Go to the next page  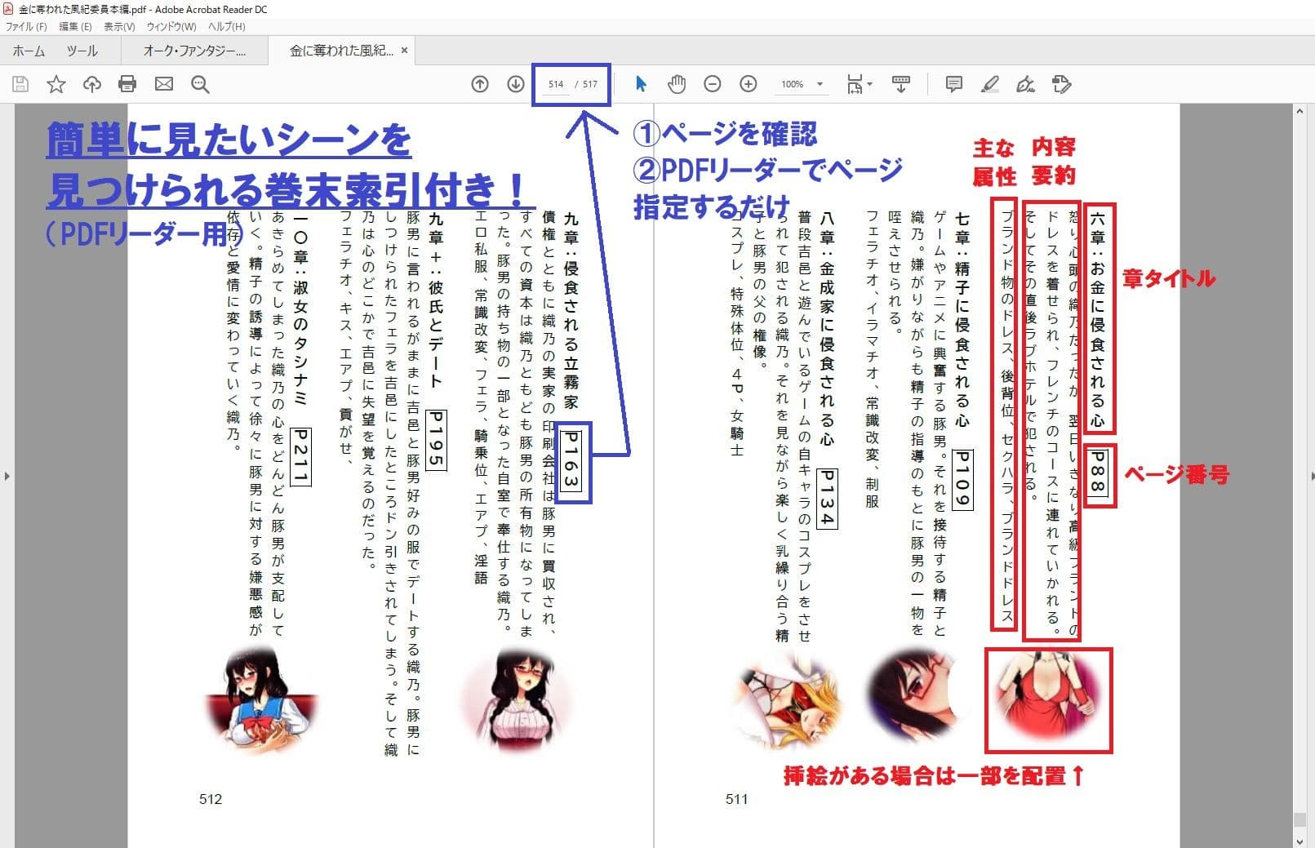click(x=516, y=84)
